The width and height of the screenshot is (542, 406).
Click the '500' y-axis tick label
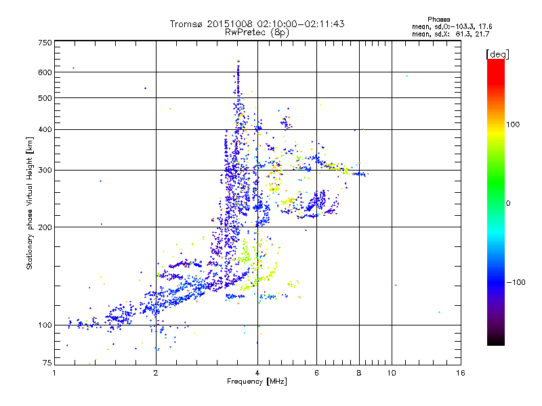[45, 98]
